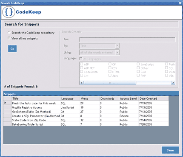Viewport: 183px width, 157px height.
Task: Check the CodeSmith language checkbox
Action: [82, 71]
